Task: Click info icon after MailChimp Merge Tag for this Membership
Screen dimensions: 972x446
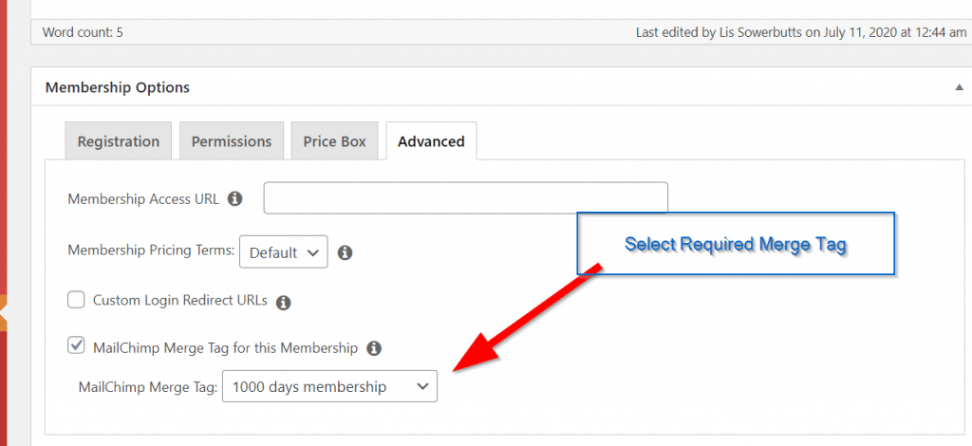Action: (374, 348)
